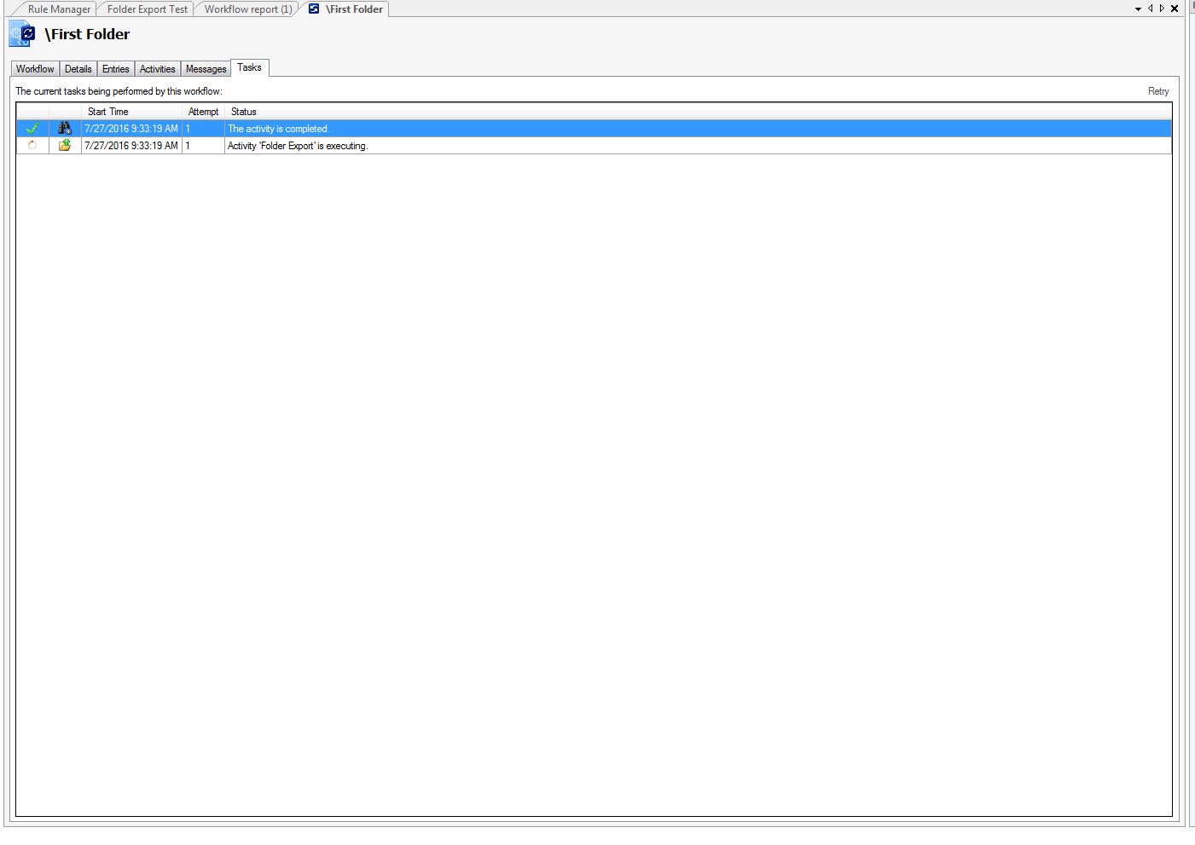This screenshot has width=1195, height=845.
Task: Select the Tasks sub-tab
Action: [250, 67]
